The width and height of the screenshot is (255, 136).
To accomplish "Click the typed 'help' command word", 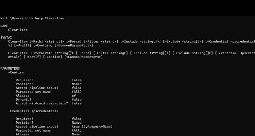I will 39,18.
